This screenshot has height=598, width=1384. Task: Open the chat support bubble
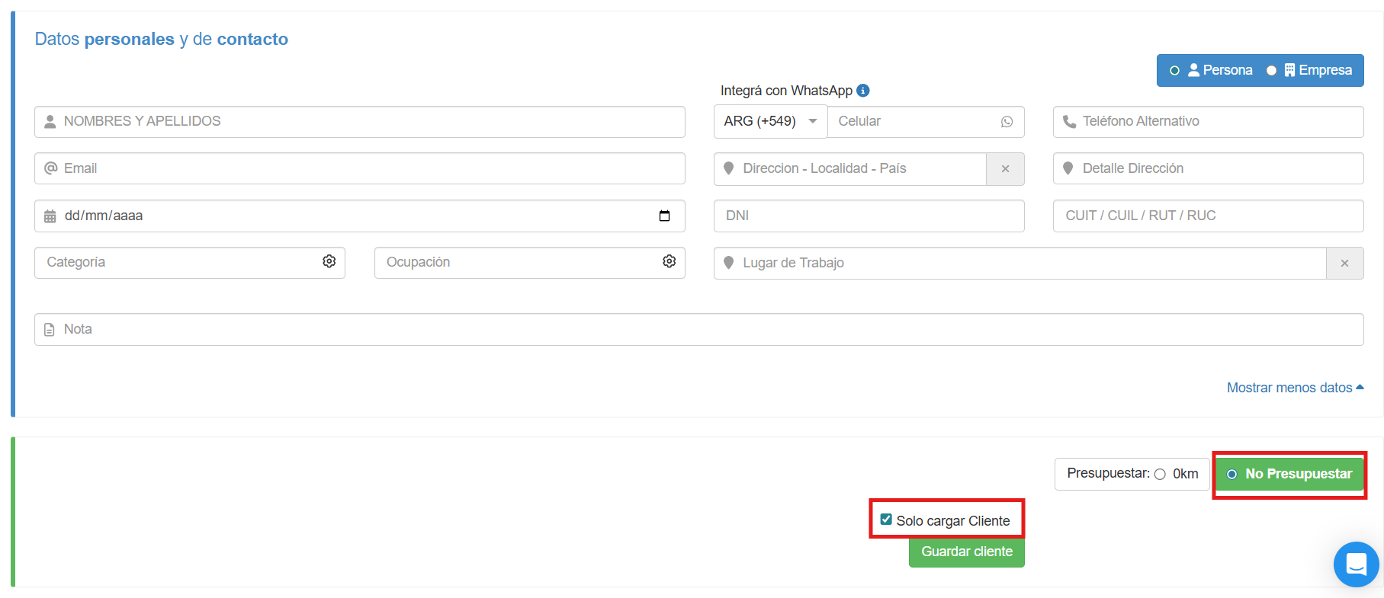[1356, 564]
